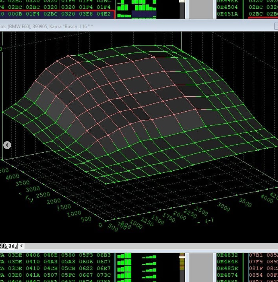Click the 1750 label on the 3D axis
Image resolution: width=278 pixels, height=282 pixels.
point(169,218)
